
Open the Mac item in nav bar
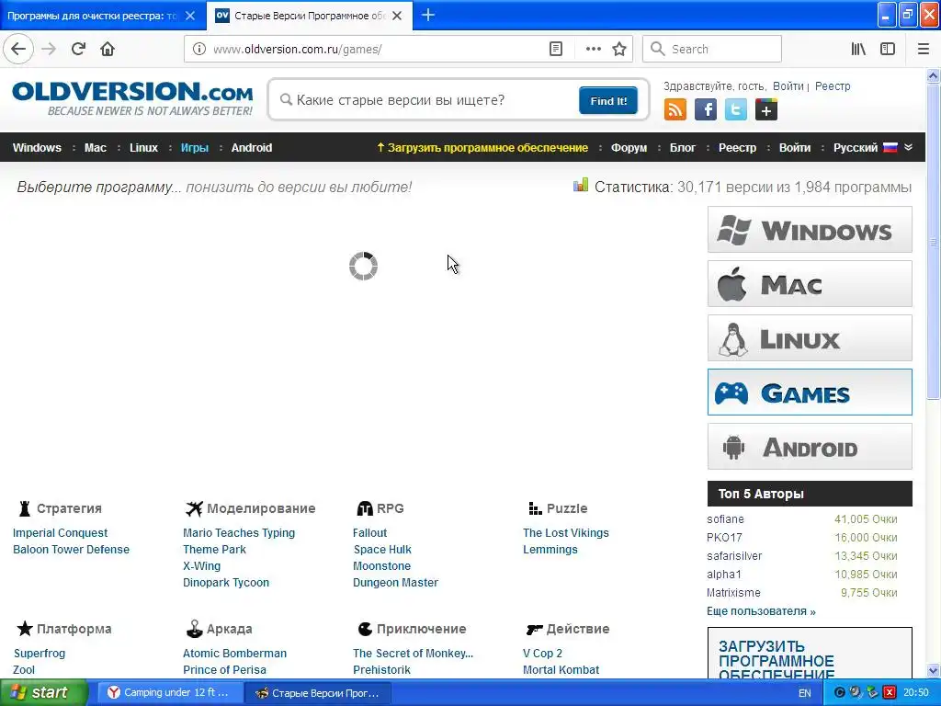(95, 148)
